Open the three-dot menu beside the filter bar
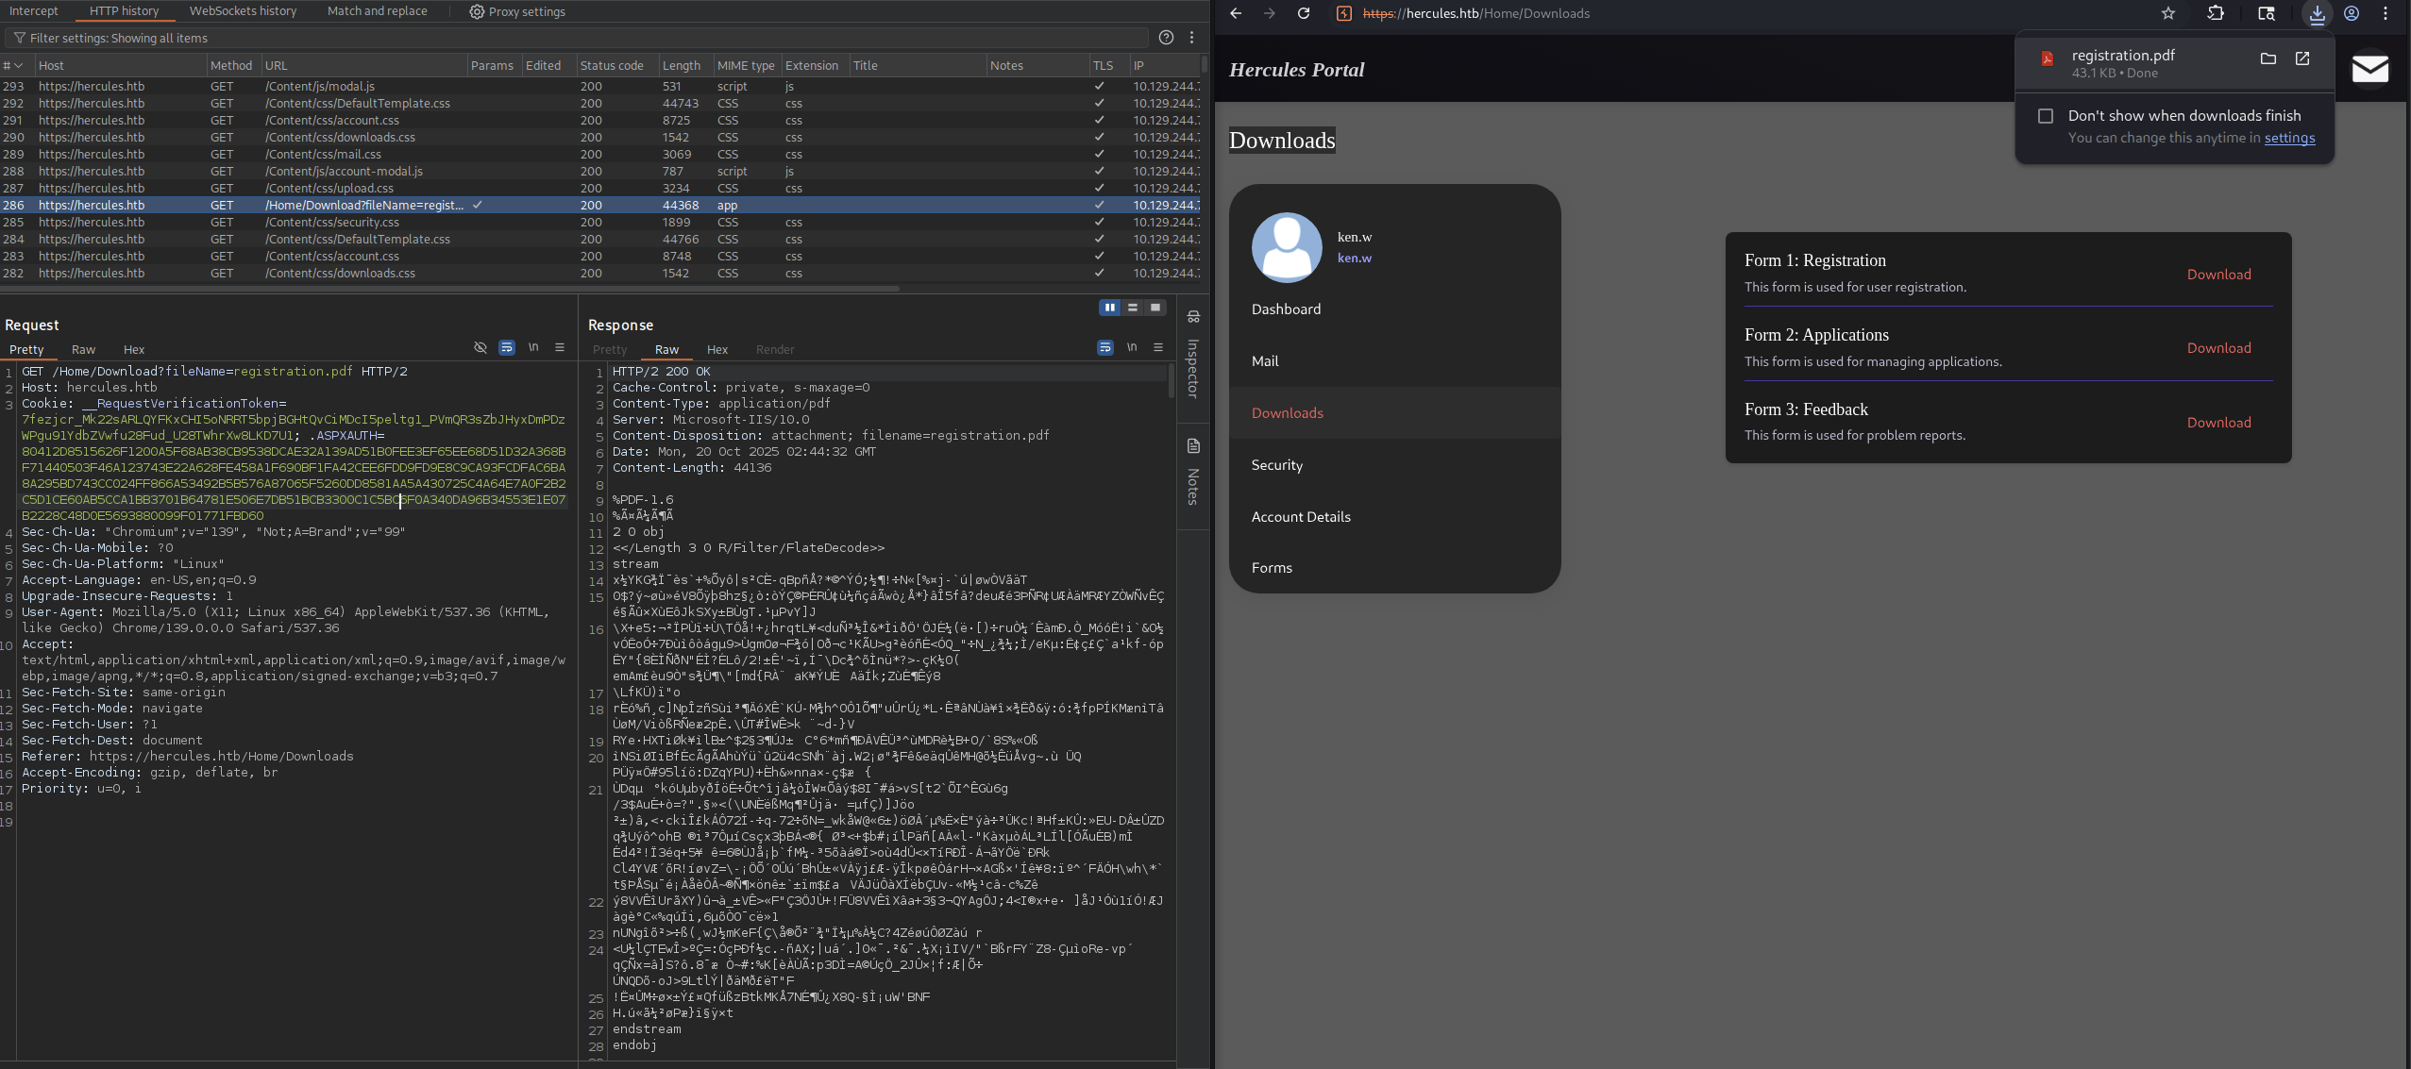The width and height of the screenshot is (2411, 1069). tap(1190, 38)
